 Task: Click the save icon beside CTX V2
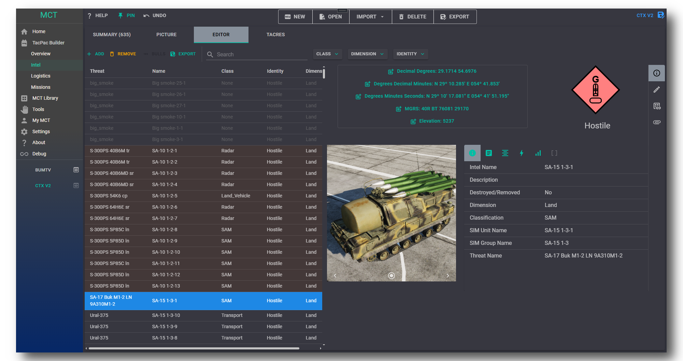(661, 15)
